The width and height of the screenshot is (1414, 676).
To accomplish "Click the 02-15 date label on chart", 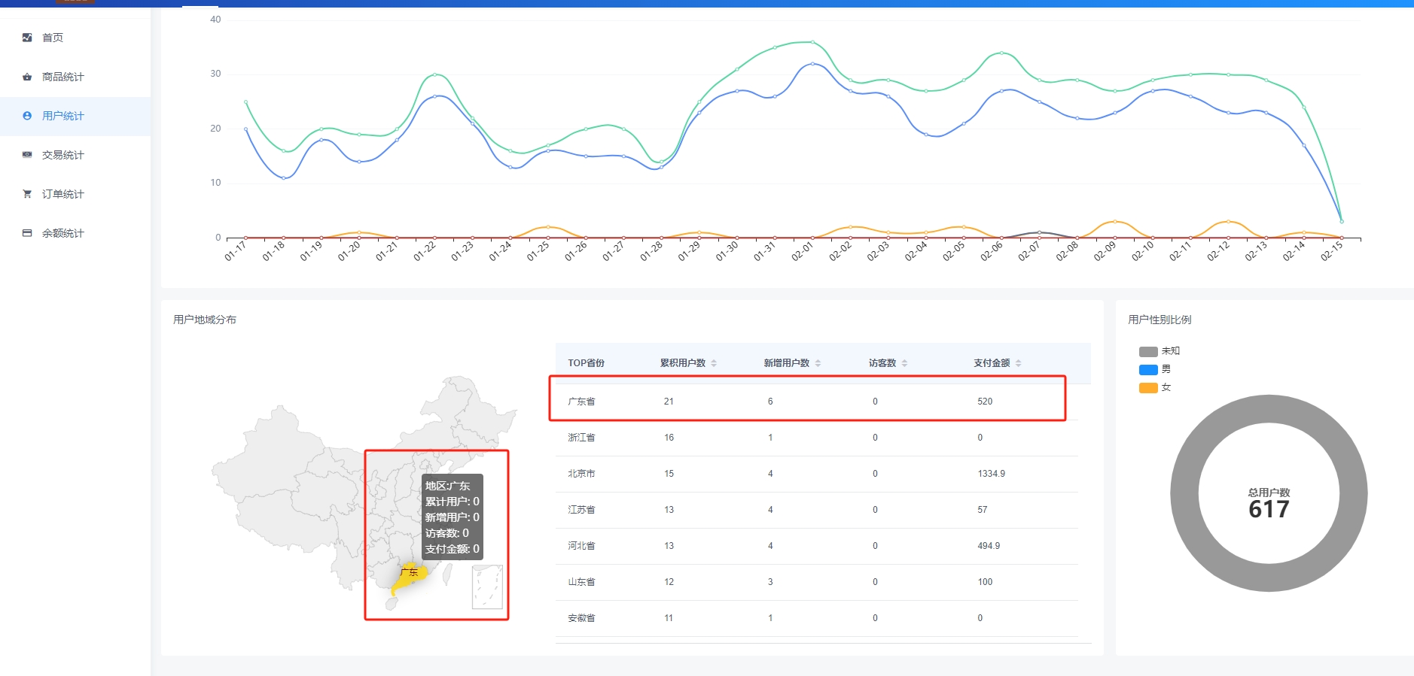I will 1332,250.
